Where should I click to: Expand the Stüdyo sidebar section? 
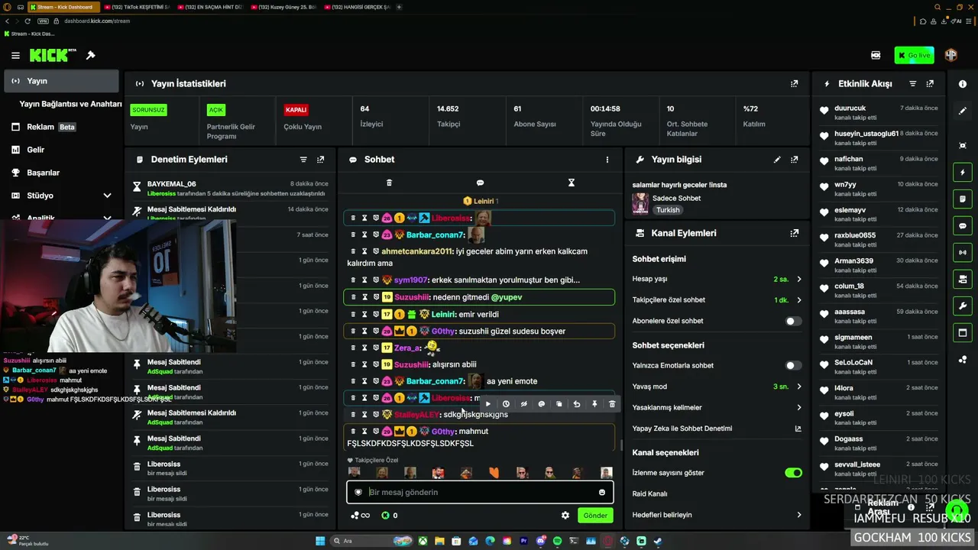(x=107, y=196)
